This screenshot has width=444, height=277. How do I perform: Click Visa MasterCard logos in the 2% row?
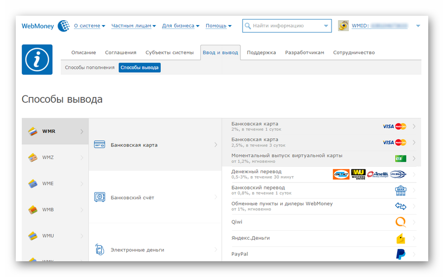coord(395,126)
